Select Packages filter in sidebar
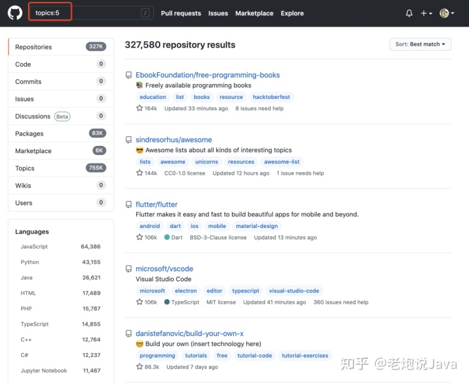Viewport: 469px width, 383px height. click(61, 134)
